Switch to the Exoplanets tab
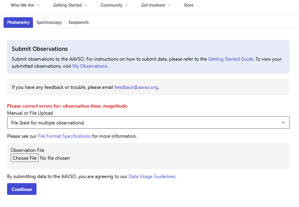This screenshot has height=207, width=299. point(78,22)
